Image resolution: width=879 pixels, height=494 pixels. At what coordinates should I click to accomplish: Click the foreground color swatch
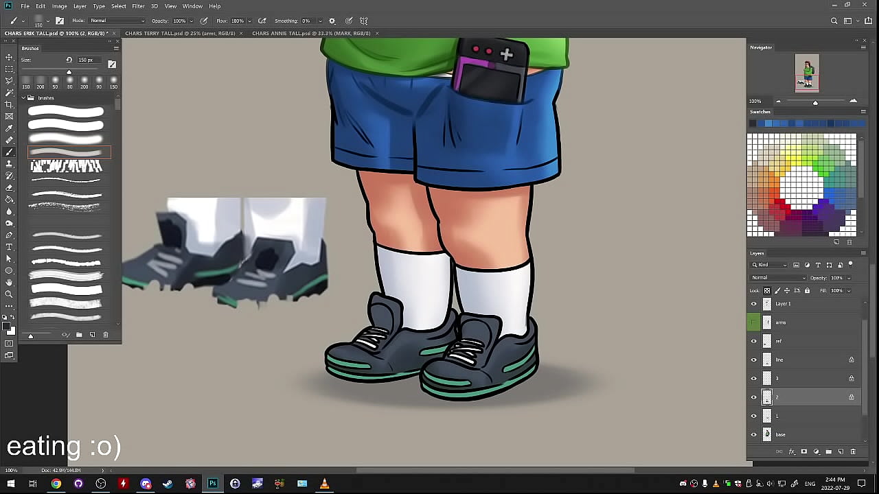pyautogui.click(x=7, y=327)
